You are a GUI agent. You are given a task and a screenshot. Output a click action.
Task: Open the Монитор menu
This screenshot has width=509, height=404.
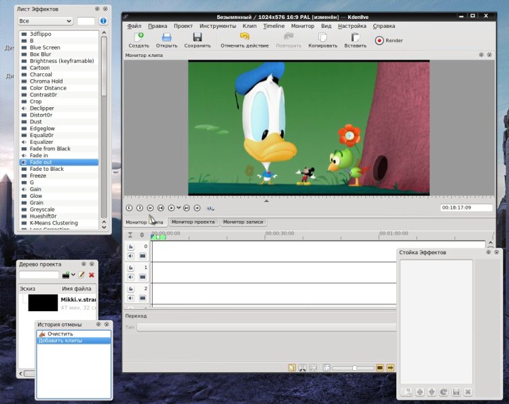coord(303,26)
